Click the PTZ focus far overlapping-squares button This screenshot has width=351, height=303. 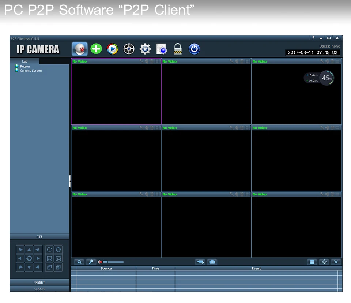click(58, 267)
